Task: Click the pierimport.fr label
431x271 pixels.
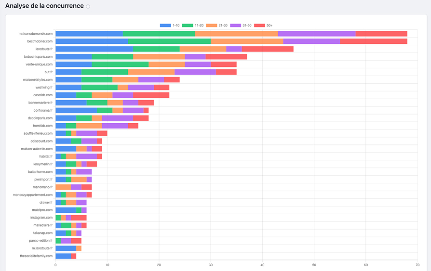Action: click(x=43, y=180)
